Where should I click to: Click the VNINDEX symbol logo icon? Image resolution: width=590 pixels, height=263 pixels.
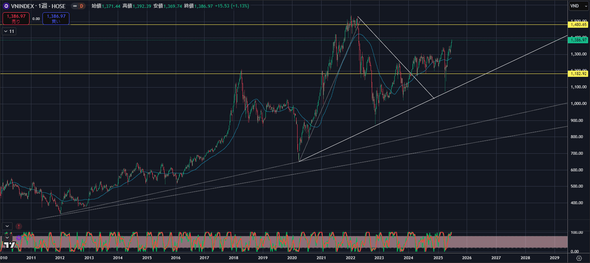click(x=6, y=6)
